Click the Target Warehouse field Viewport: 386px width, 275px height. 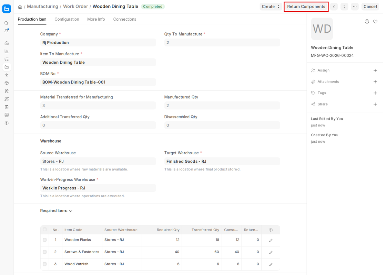coord(222,161)
